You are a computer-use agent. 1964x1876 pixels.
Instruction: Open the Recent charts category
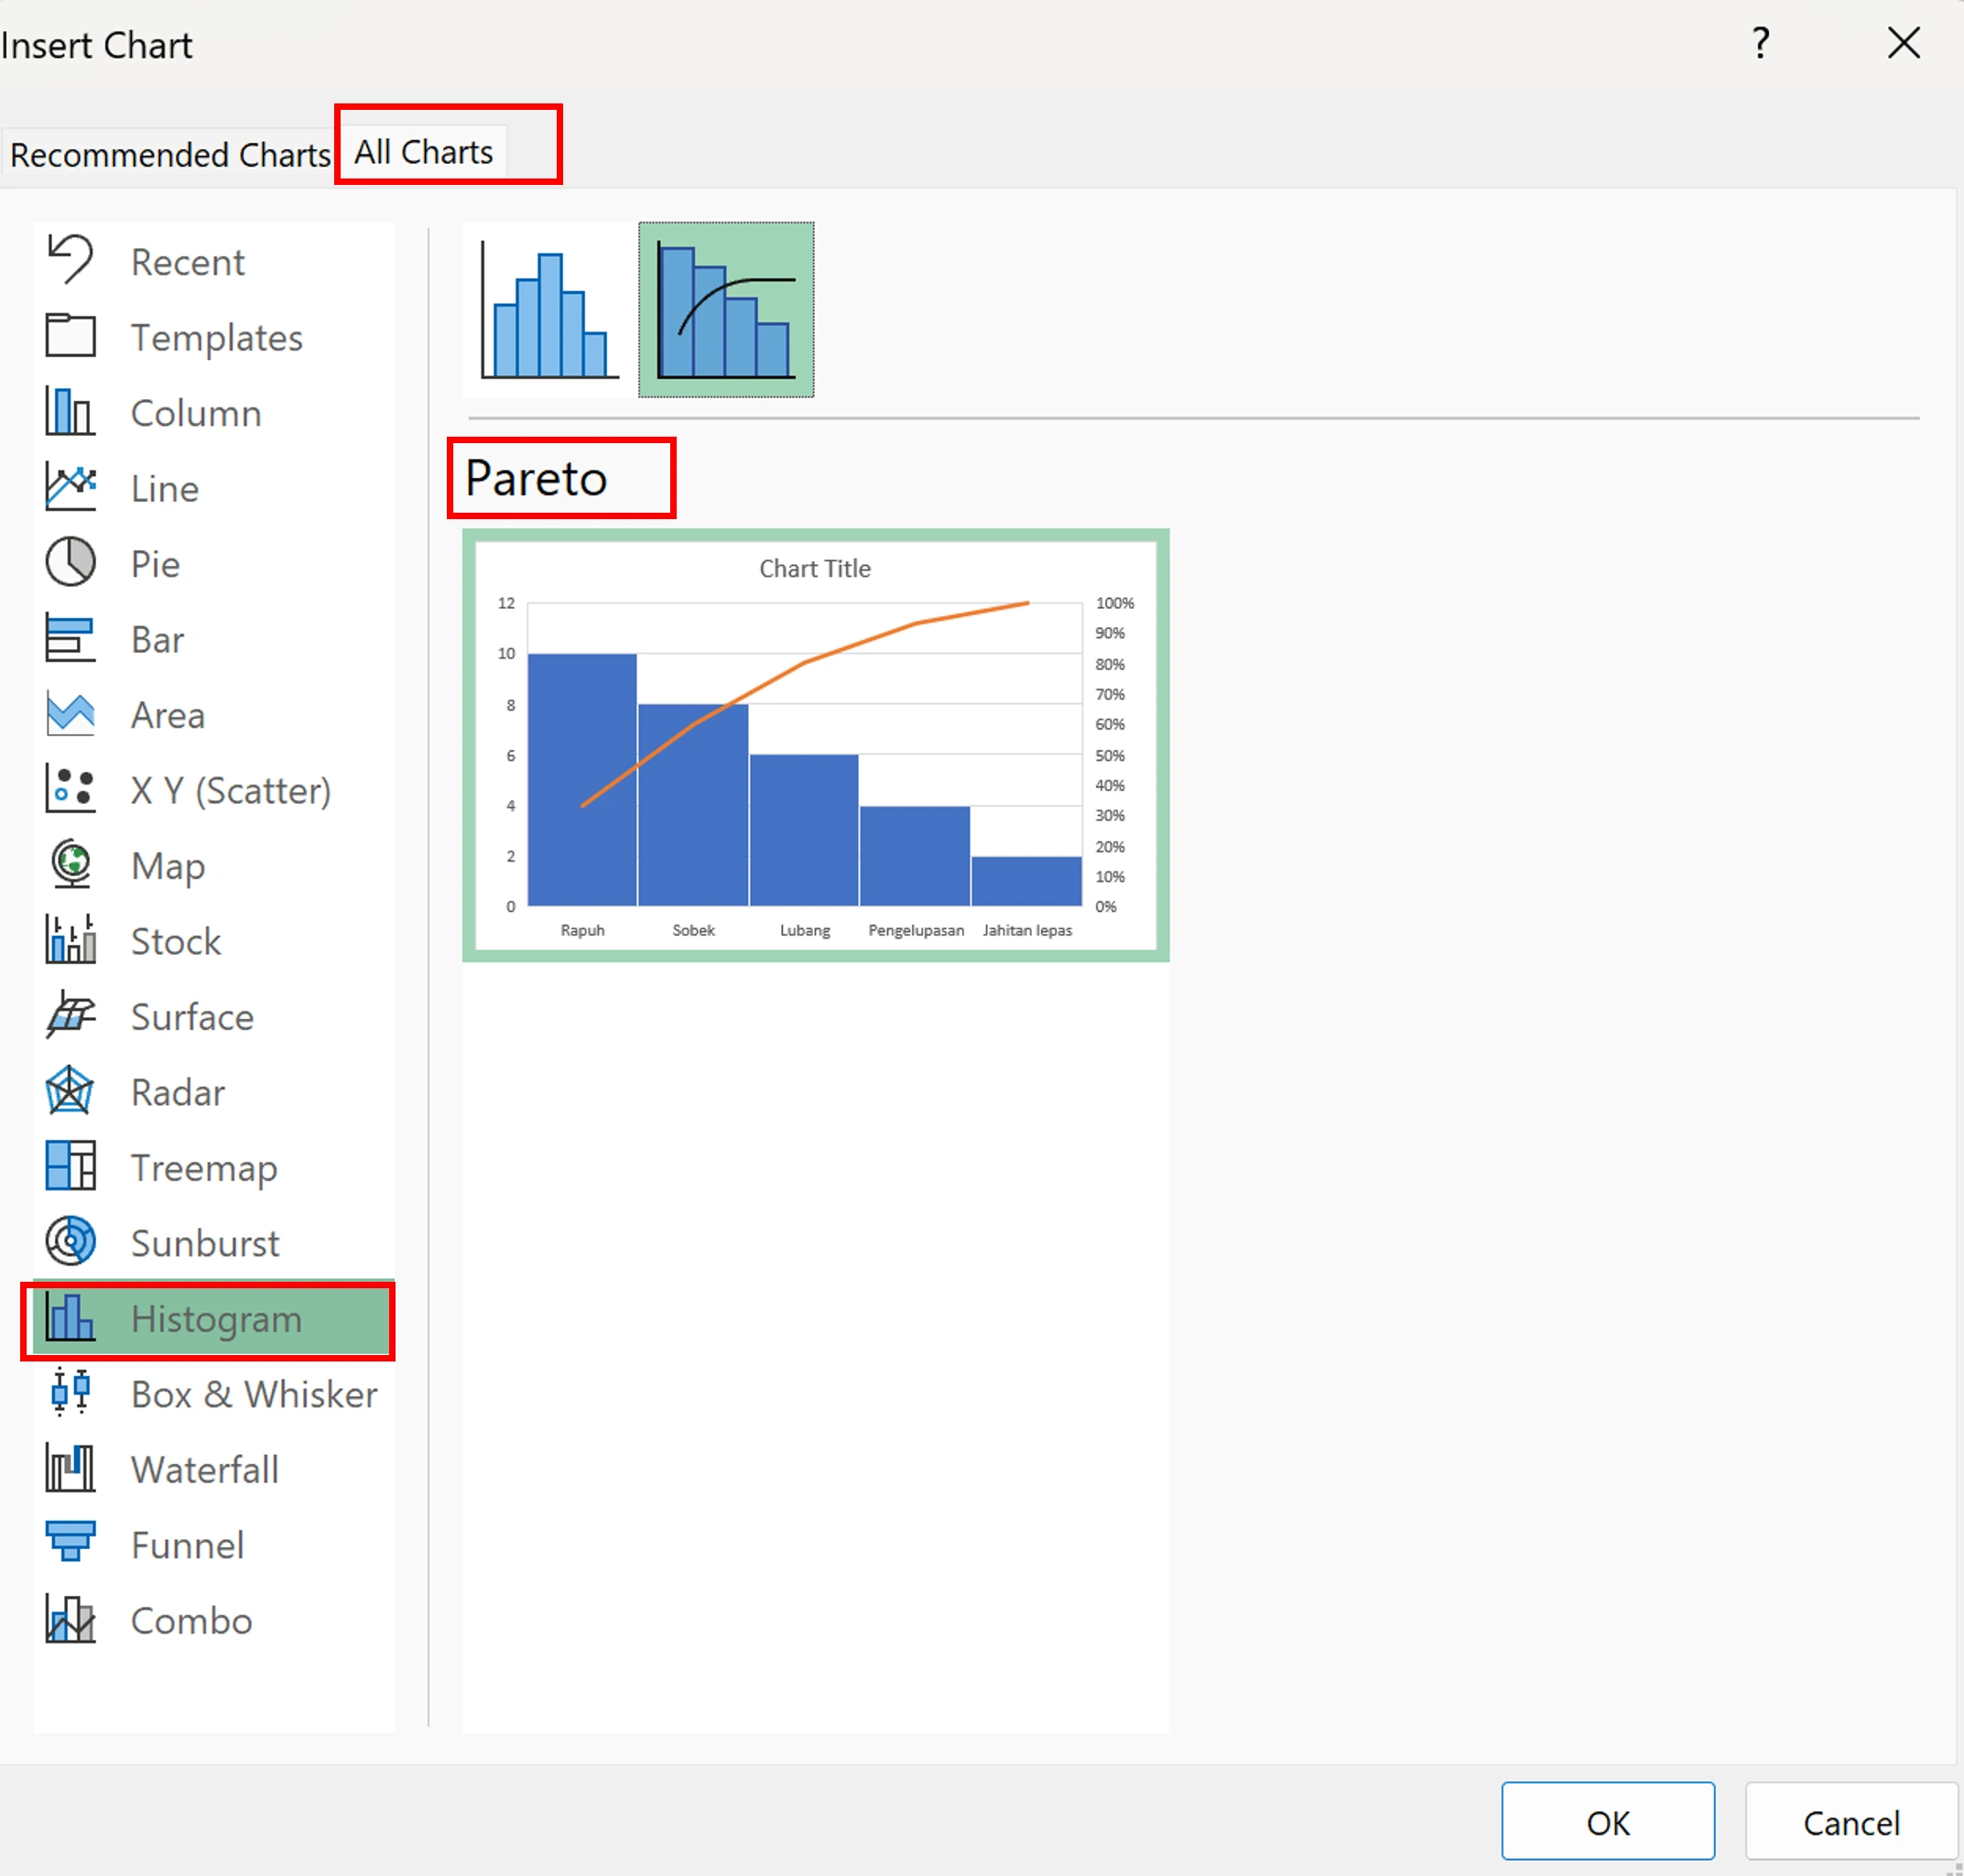pyautogui.click(x=187, y=262)
